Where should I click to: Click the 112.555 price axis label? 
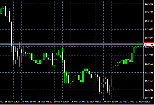pos(149,72)
